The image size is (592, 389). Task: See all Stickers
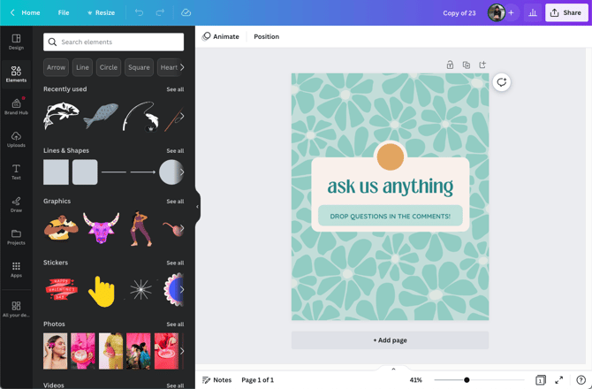click(x=175, y=263)
